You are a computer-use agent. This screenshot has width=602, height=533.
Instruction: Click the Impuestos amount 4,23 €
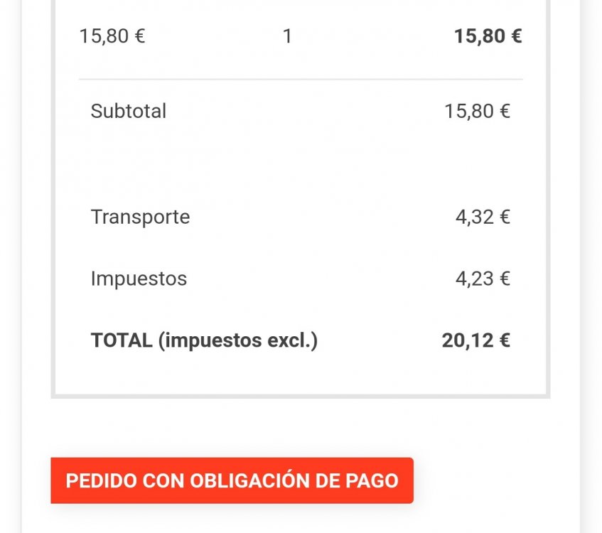click(483, 279)
